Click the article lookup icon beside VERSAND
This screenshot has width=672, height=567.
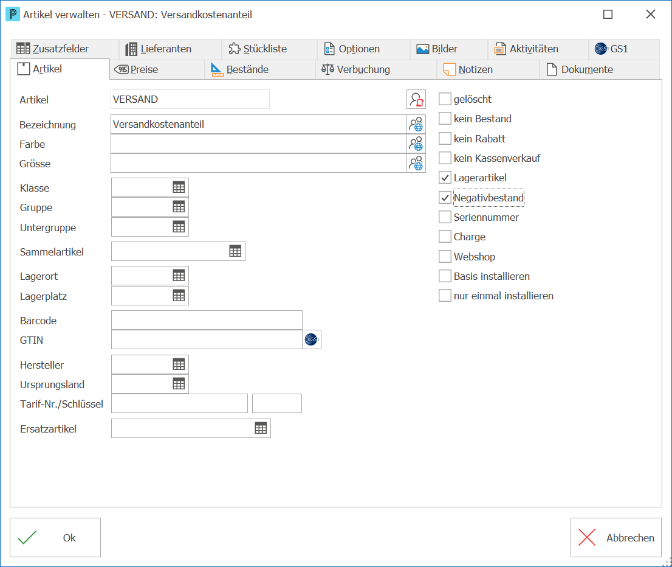tap(416, 100)
